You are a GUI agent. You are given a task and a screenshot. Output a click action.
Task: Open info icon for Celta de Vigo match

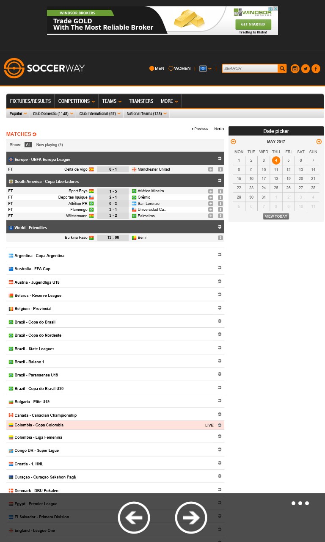pyautogui.click(x=220, y=169)
